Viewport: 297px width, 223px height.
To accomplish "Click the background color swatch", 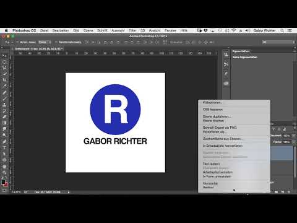I will click(6, 185).
